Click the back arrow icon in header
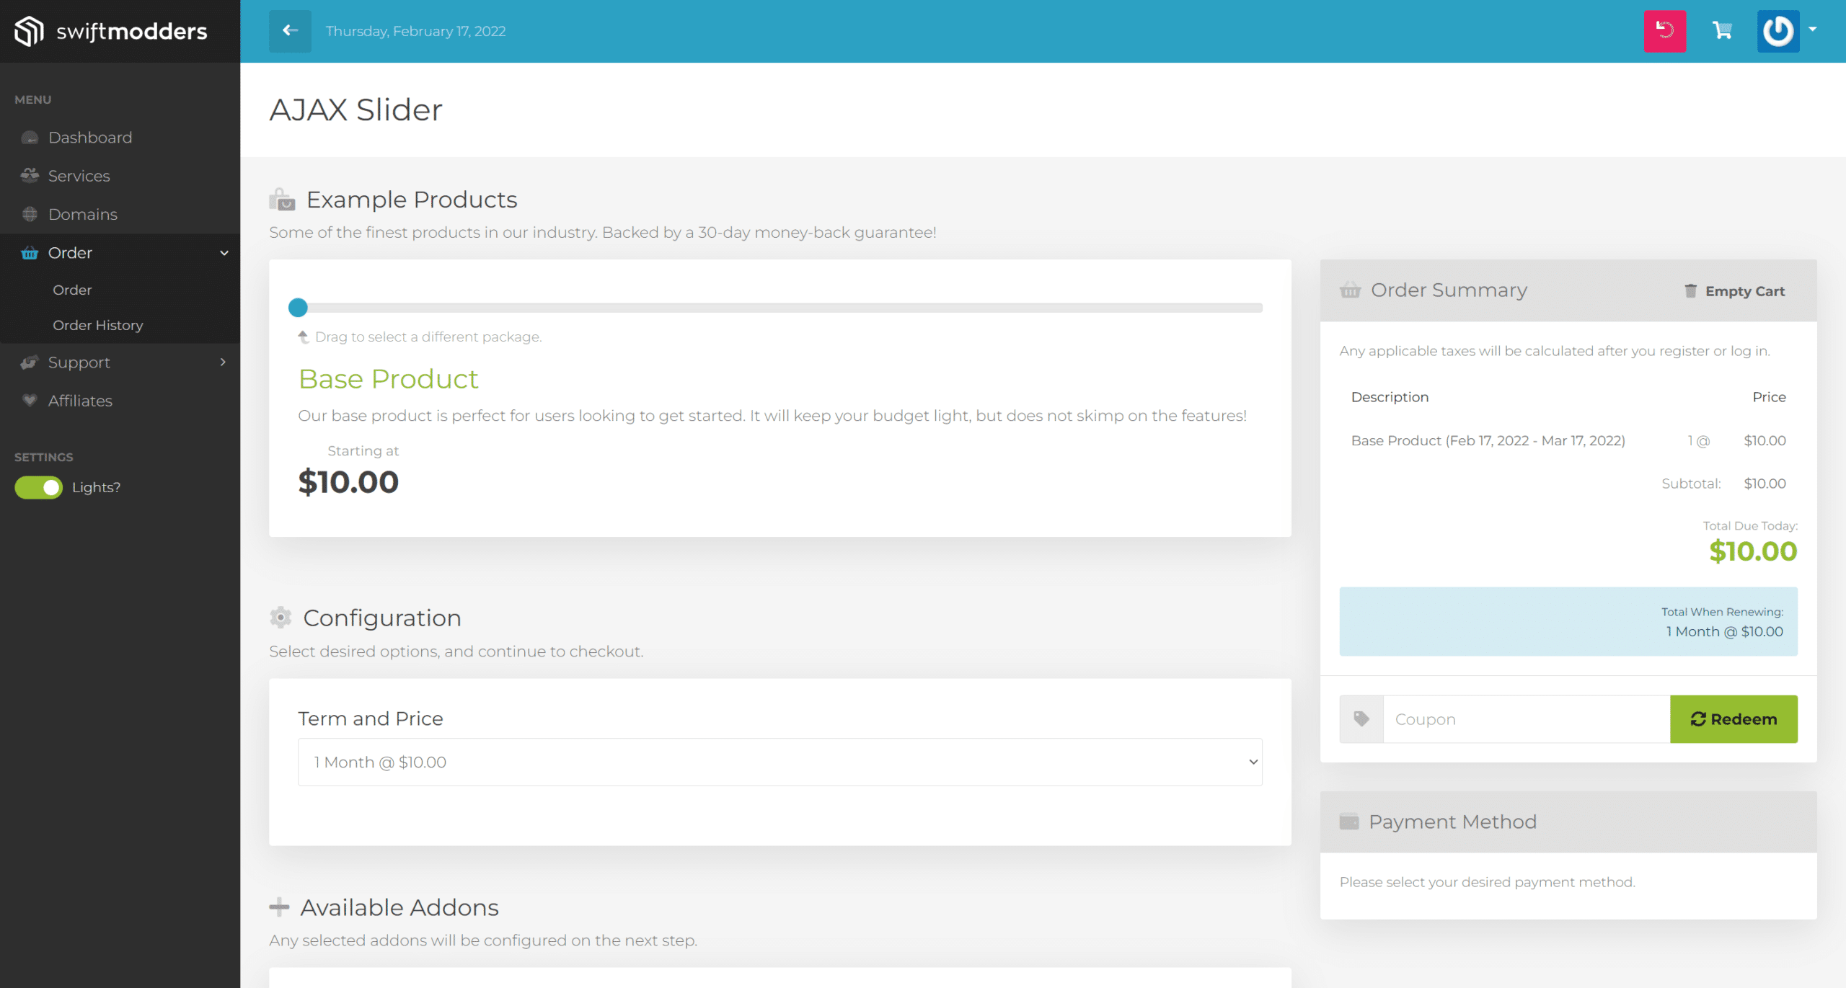Viewport: 1846px width, 988px height. click(290, 31)
